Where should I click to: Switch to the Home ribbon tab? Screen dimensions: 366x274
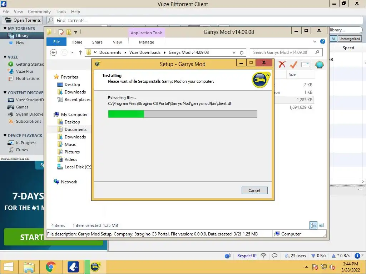(x=77, y=42)
